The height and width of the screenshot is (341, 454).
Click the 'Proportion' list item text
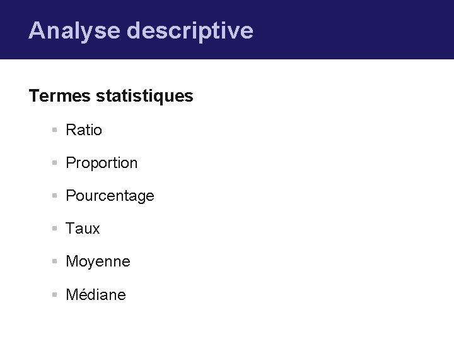[x=101, y=163]
